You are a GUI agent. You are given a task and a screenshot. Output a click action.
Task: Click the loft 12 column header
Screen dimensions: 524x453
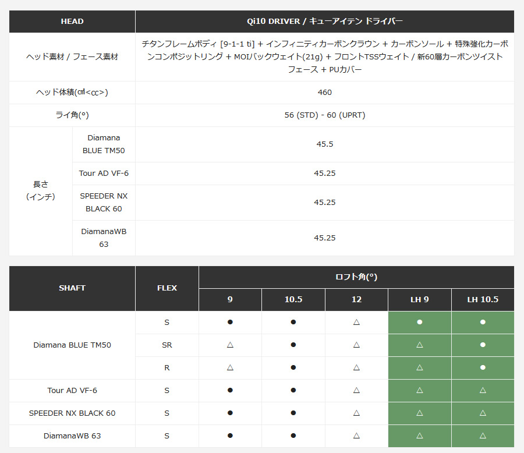pyautogui.click(x=356, y=299)
